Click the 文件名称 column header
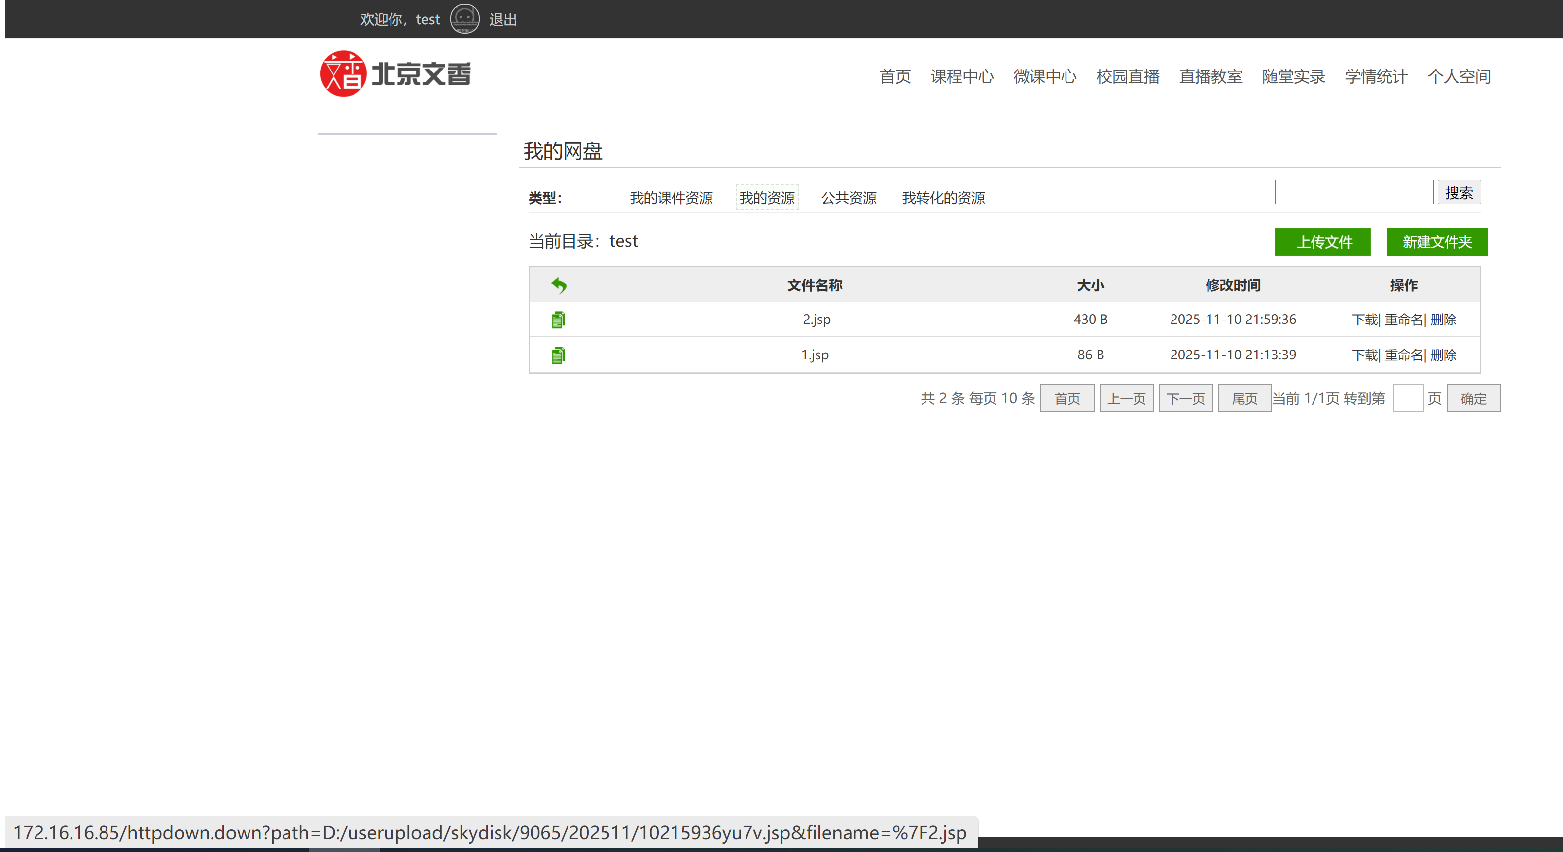 pyautogui.click(x=815, y=285)
